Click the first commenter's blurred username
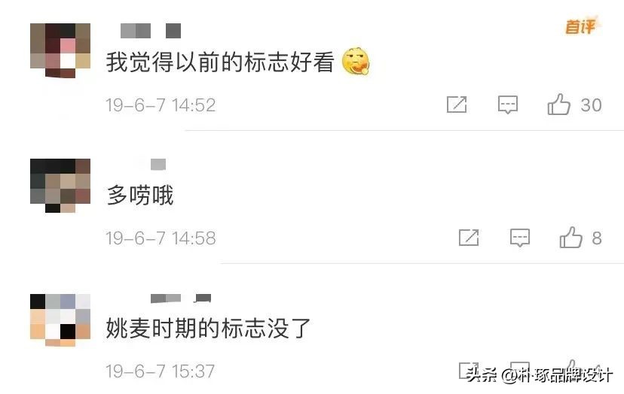624x394 pixels. tap(151, 31)
